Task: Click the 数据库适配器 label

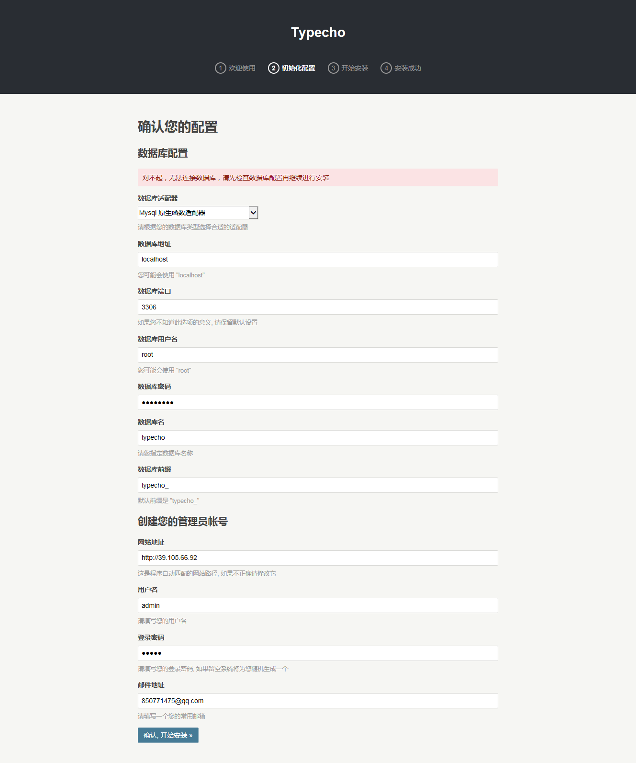Action: click(x=157, y=198)
